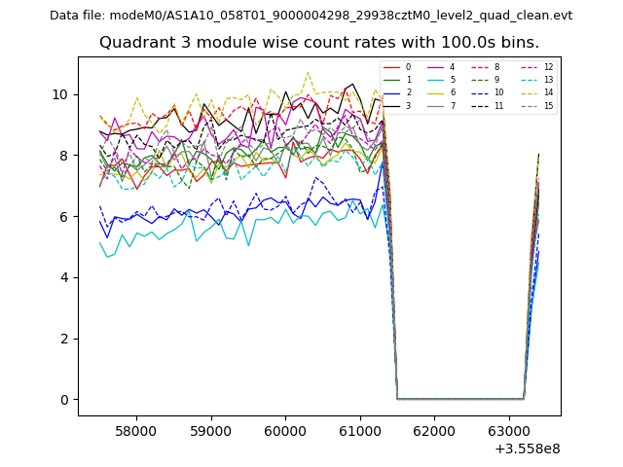Click the gray solid legend entry for module 7
The height and width of the screenshot is (467, 623).
click(x=437, y=105)
